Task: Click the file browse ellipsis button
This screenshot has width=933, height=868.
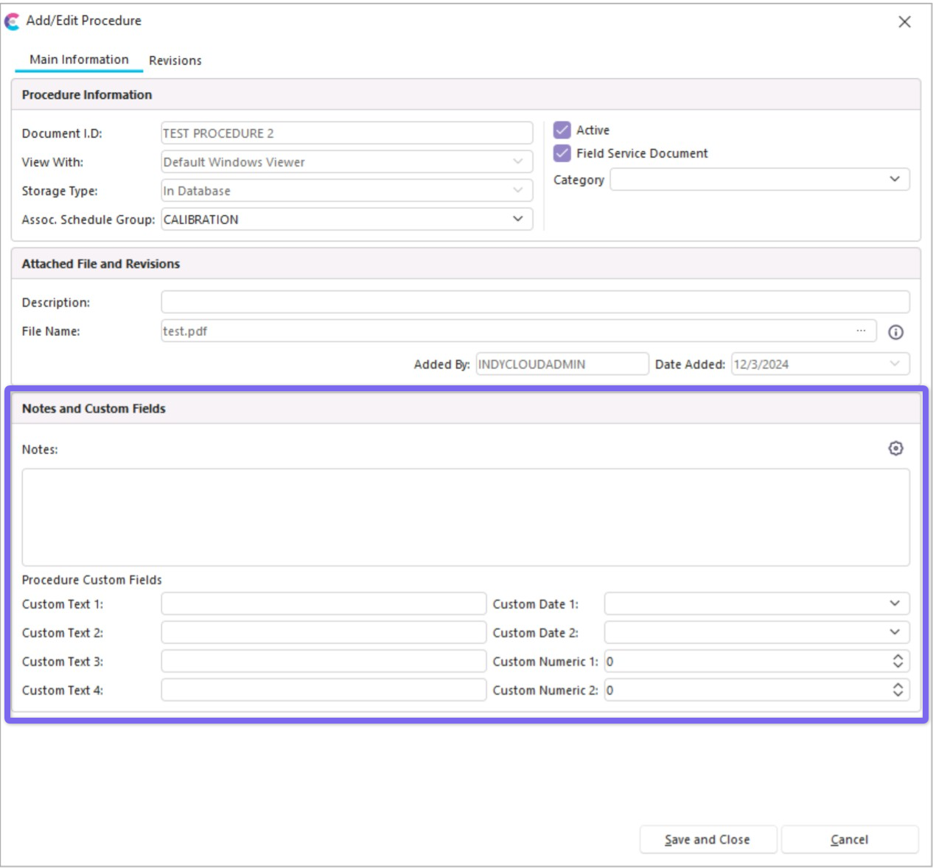Action: [860, 331]
